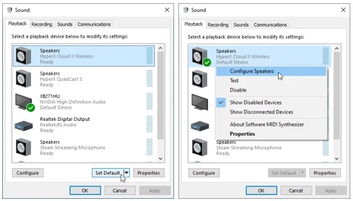Click Steam Streaming Microphone speaker icon in left window
Image resolution: width=353 pixels, height=201 pixels.
coord(24,147)
